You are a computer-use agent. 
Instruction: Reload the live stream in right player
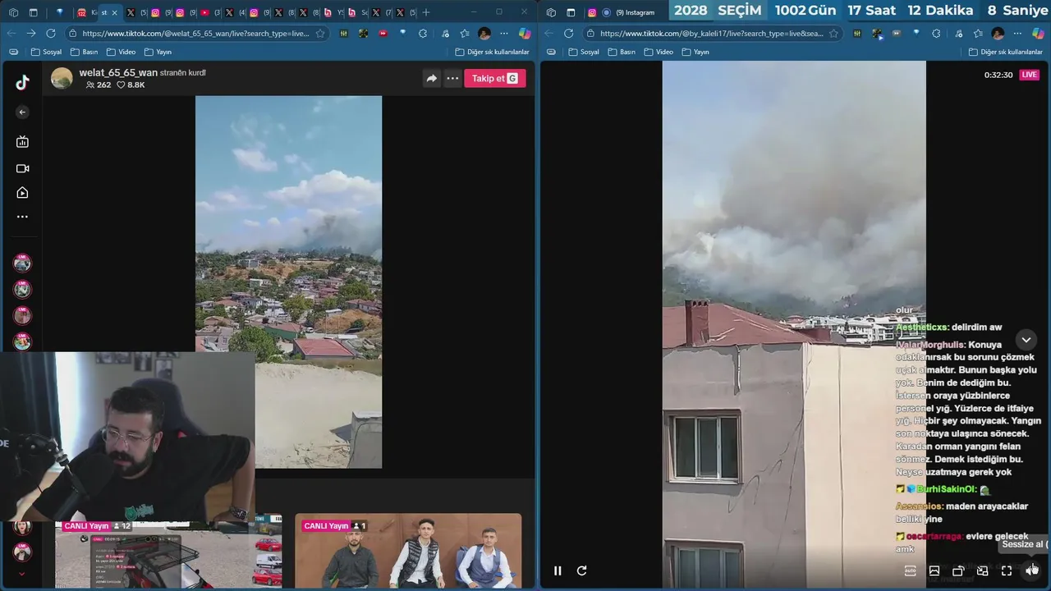coord(581,570)
